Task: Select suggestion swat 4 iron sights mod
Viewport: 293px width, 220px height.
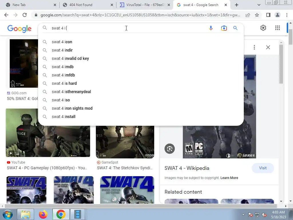Action: [x=141, y=108]
